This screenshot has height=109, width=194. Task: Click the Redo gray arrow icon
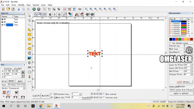click(x=39, y=9)
